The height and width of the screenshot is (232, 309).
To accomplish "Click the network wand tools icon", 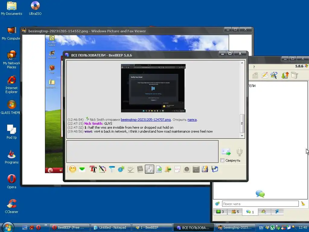I will [x=274, y=75].
